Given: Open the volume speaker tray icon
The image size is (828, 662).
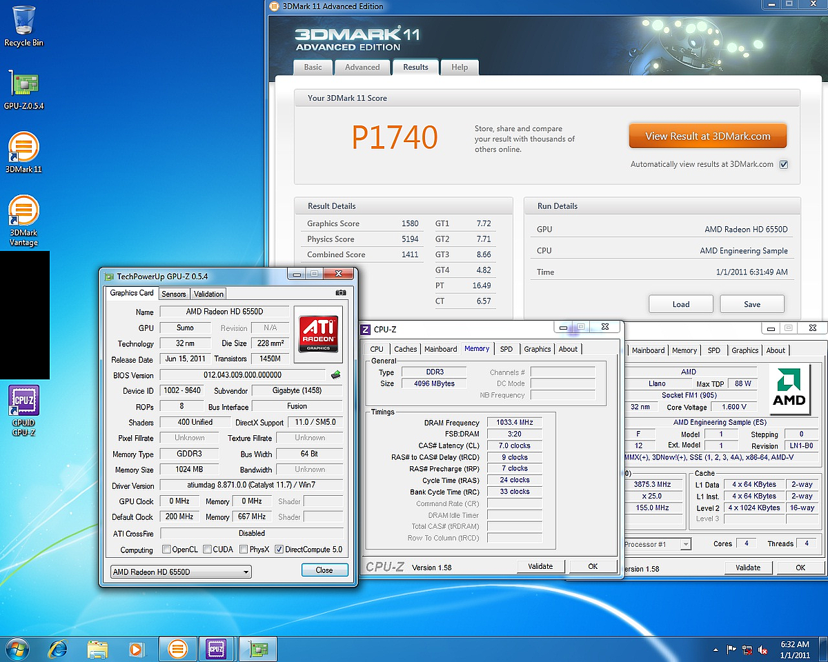Looking at the screenshot, I should [764, 650].
